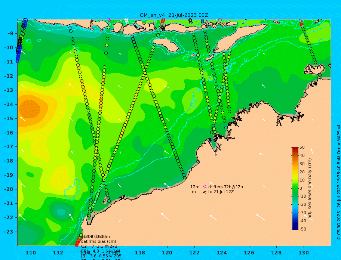Click the colorbar tick label '50' at top
This screenshot has width=341, height=260.
pyautogui.click(x=302, y=147)
